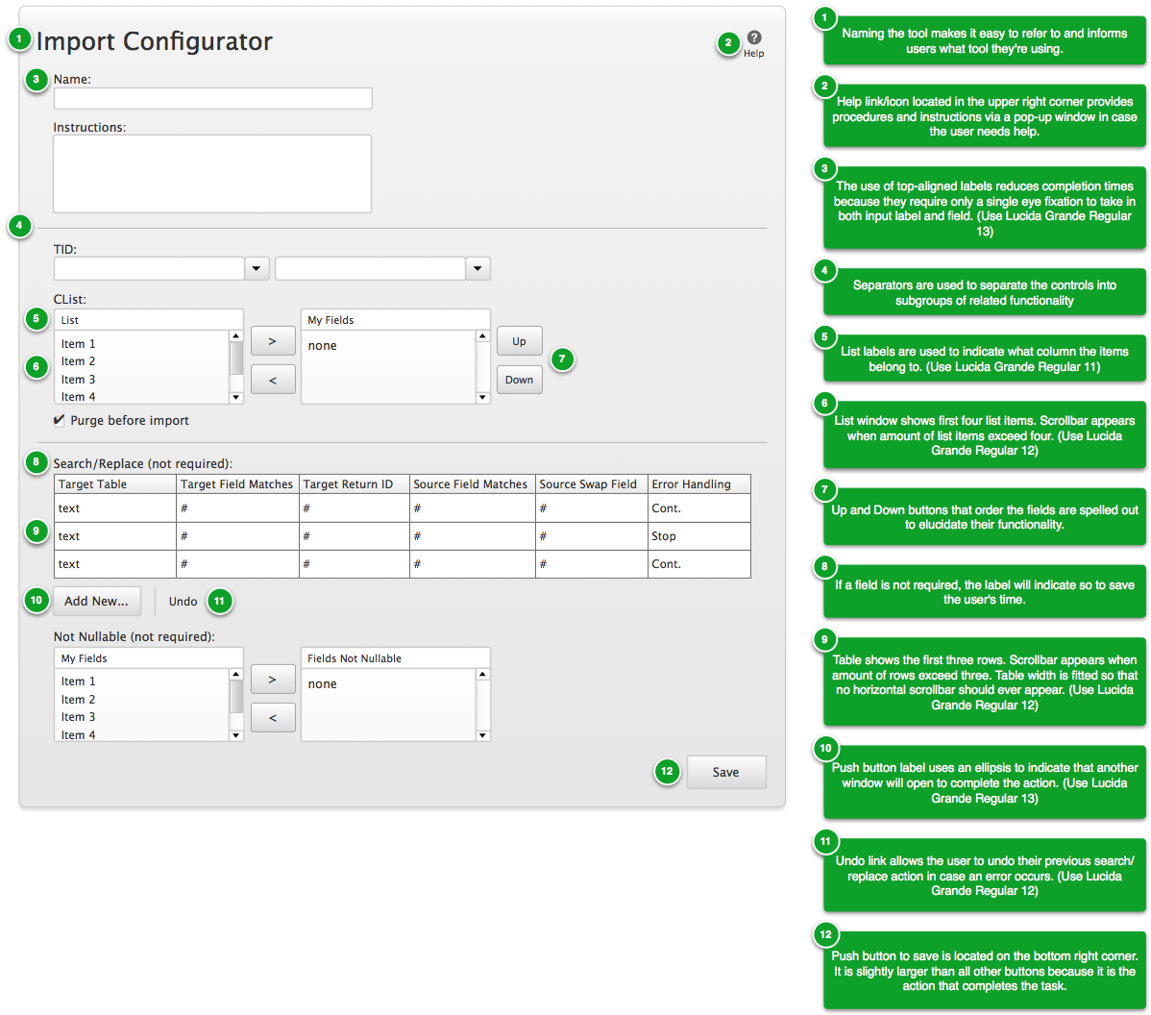Click inside the Instructions text area
Screen dimensions: 1151x1015
212,173
